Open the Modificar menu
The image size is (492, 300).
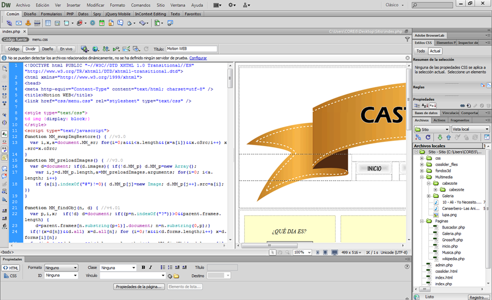(x=95, y=4)
